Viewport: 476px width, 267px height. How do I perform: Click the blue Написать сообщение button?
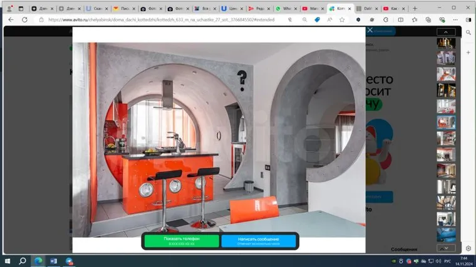click(259, 240)
